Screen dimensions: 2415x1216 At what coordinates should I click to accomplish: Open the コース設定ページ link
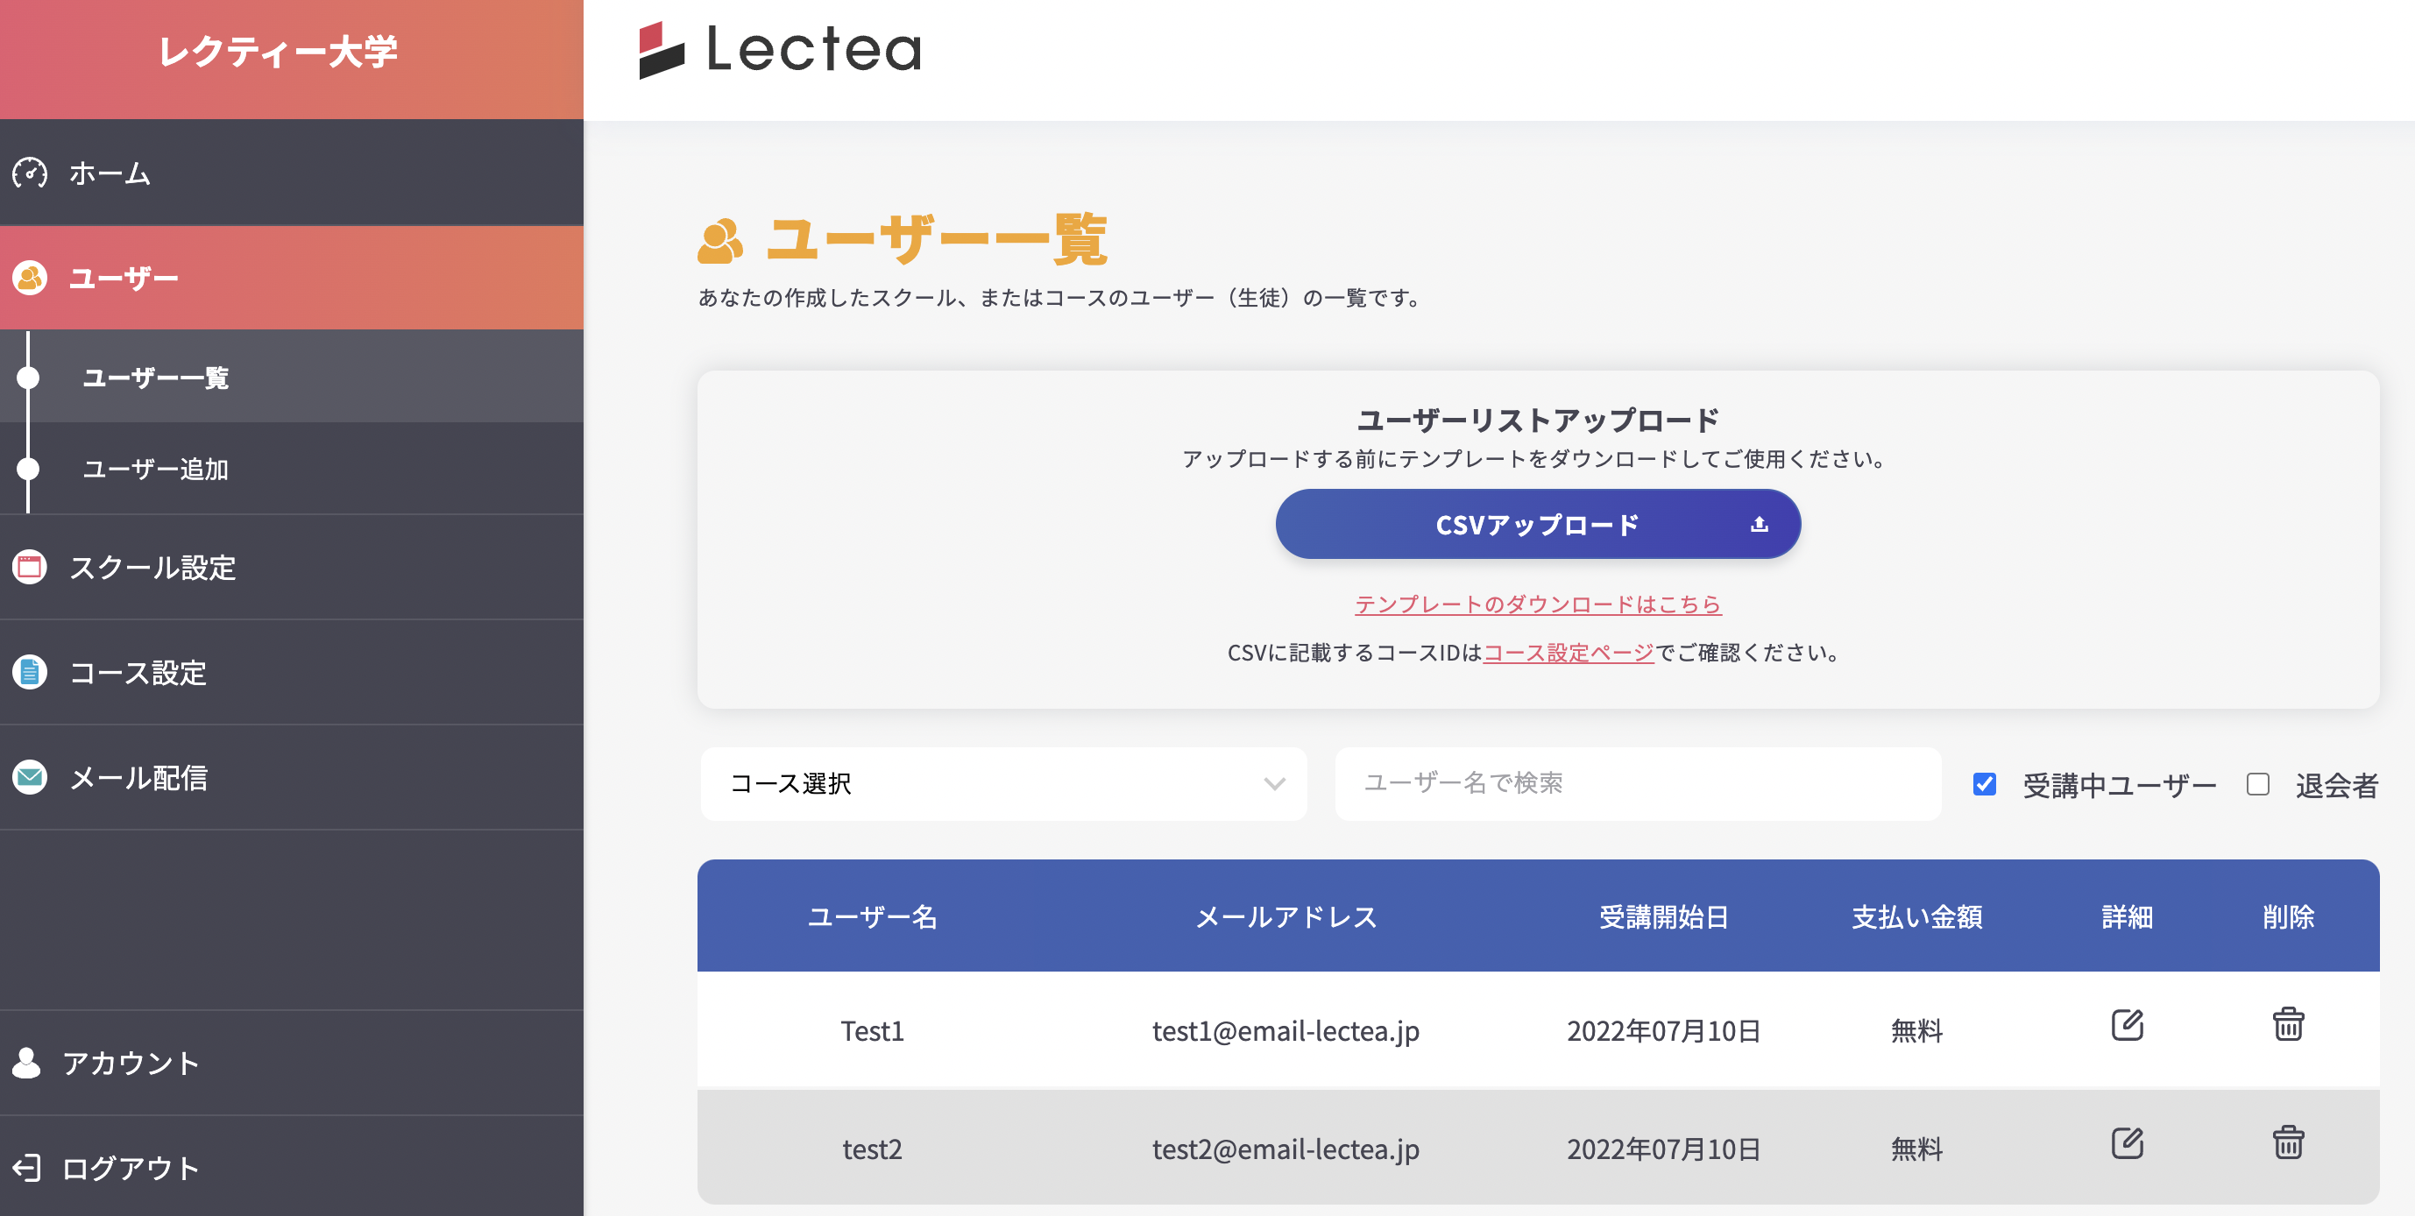[x=1569, y=653]
